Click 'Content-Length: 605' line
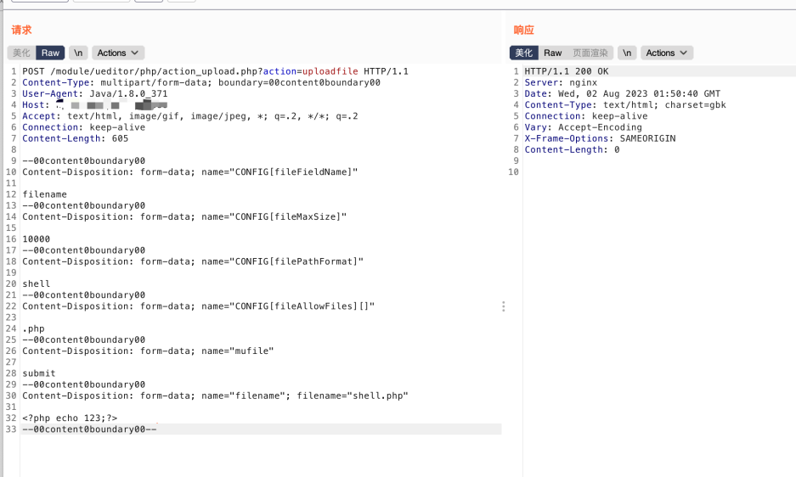Screen dimensions: 796x477 pyautogui.click(x=75, y=138)
